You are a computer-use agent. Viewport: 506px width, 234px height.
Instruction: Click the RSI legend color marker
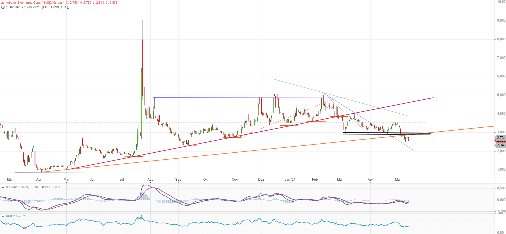pos(3,216)
